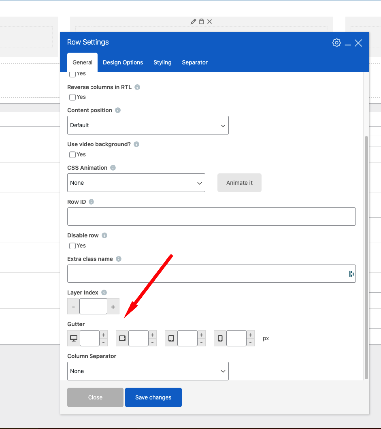The image size is (381, 429).
Task: Click the portrait tablet Gutter input field
Action: tap(187, 338)
